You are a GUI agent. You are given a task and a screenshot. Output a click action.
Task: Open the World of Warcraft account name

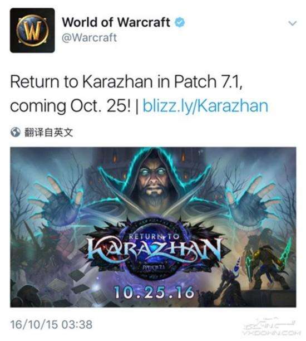(x=116, y=22)
